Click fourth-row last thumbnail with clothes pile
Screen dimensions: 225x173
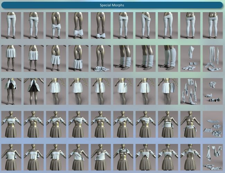(x=213, y=124)
